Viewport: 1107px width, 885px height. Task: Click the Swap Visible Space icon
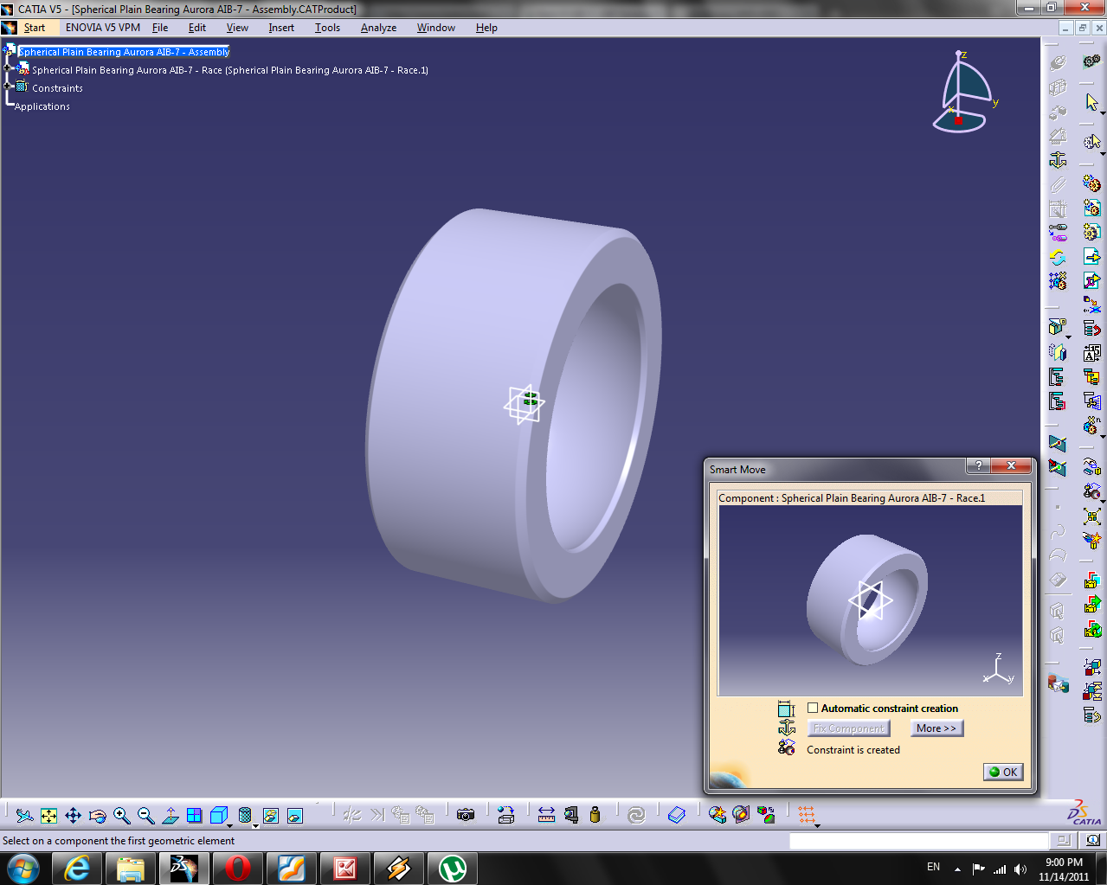(295, 815)
